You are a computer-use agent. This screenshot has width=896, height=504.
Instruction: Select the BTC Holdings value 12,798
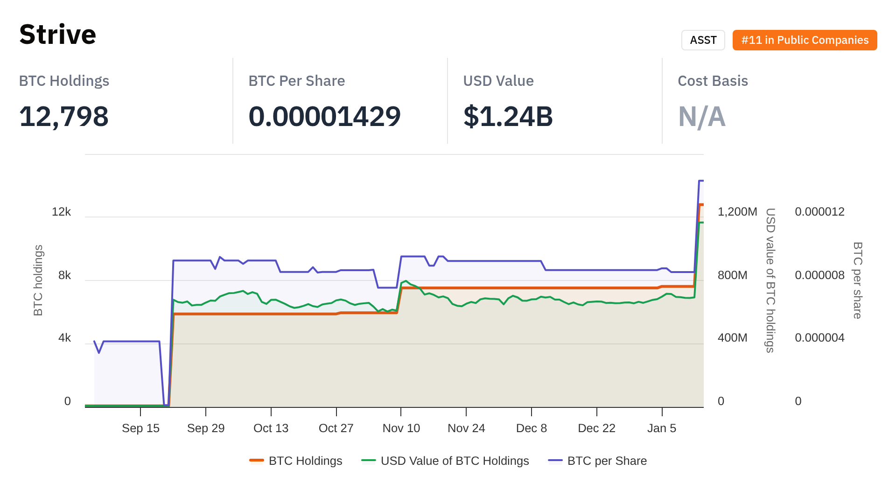point(64,117)
